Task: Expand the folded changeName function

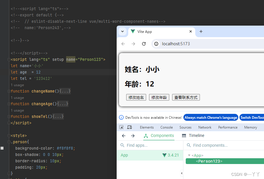Action: click(9, 91)
